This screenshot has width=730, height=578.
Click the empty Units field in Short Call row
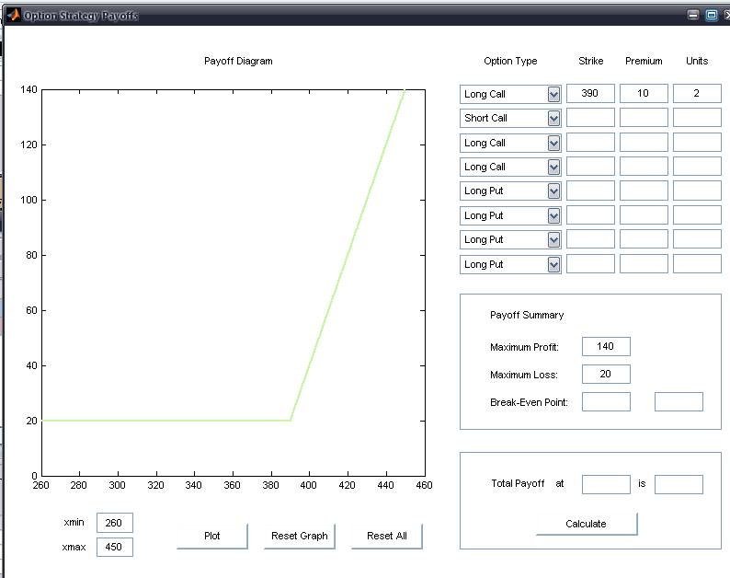697,118
